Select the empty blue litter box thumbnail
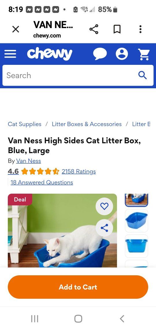This screenshot has width=156, height=330. (x=136, y=221)
